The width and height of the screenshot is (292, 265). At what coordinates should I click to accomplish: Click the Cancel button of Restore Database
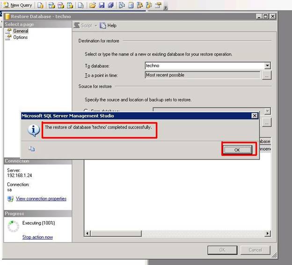255,250
